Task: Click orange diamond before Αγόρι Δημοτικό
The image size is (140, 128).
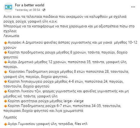Action: 5,62
